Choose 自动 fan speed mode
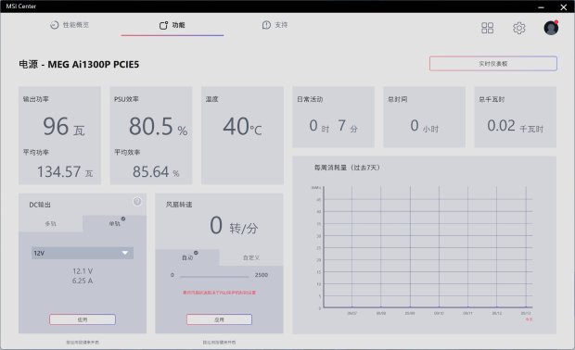Screen dimensions: 575x350 (x=187, y=257)
